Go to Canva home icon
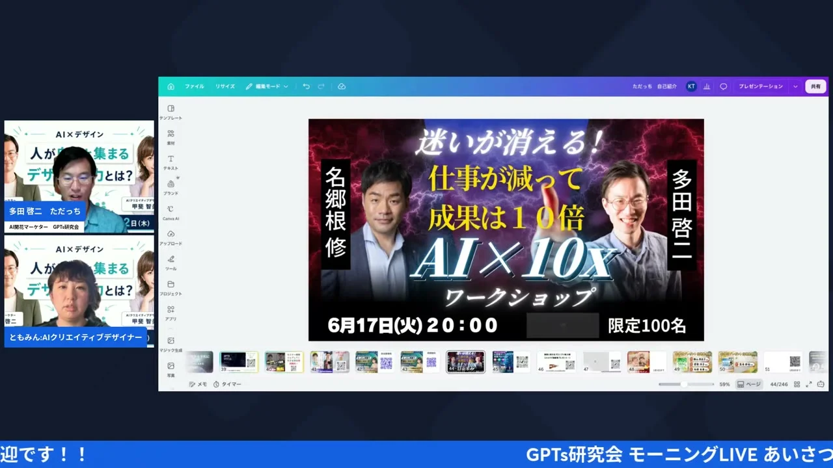 point(171,86)
